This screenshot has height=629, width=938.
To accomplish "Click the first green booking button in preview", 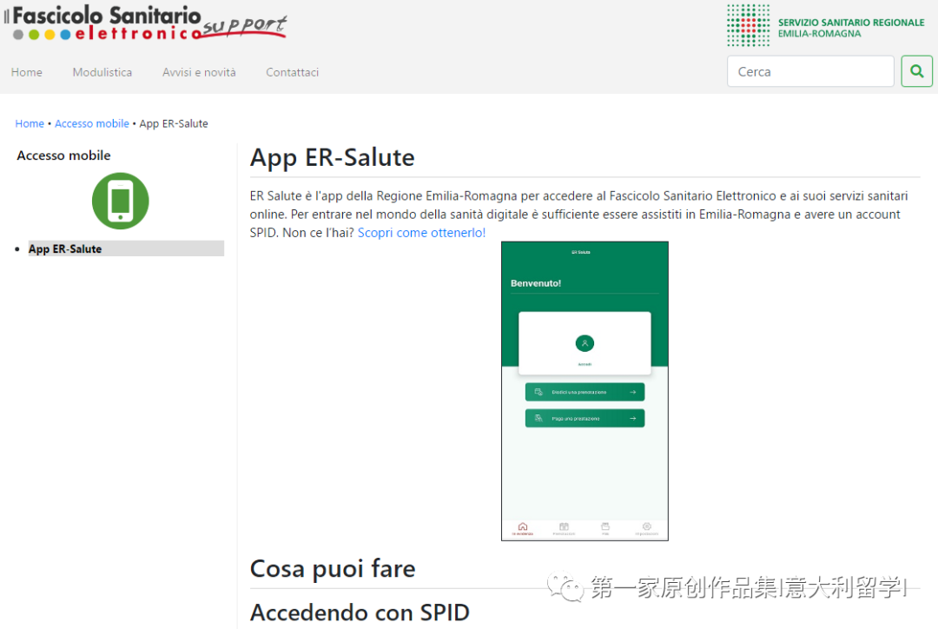I will coord(585,392).
